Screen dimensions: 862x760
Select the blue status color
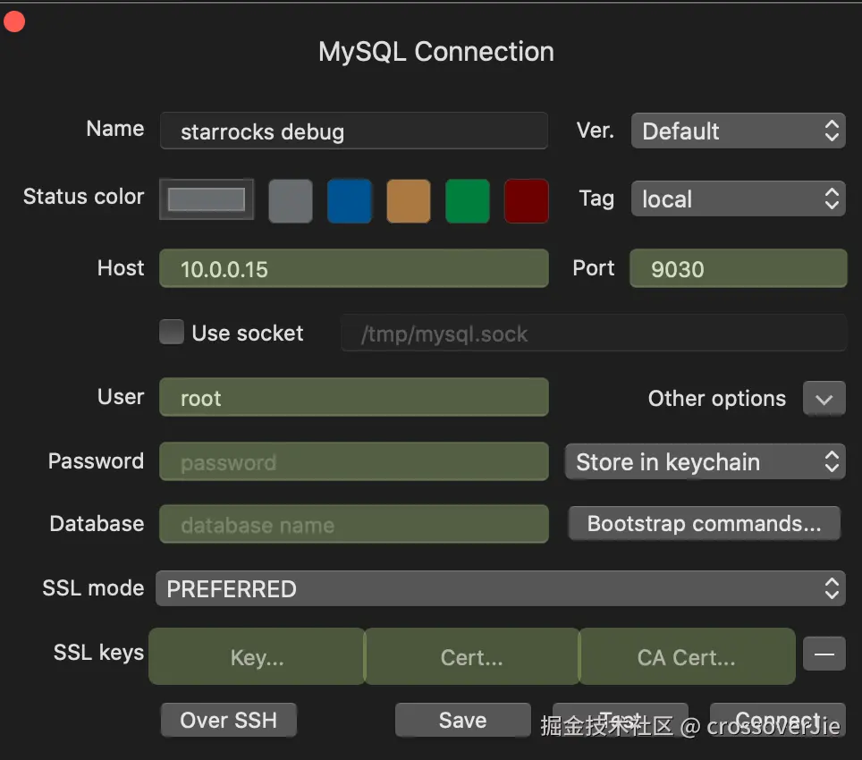(350, 200)
